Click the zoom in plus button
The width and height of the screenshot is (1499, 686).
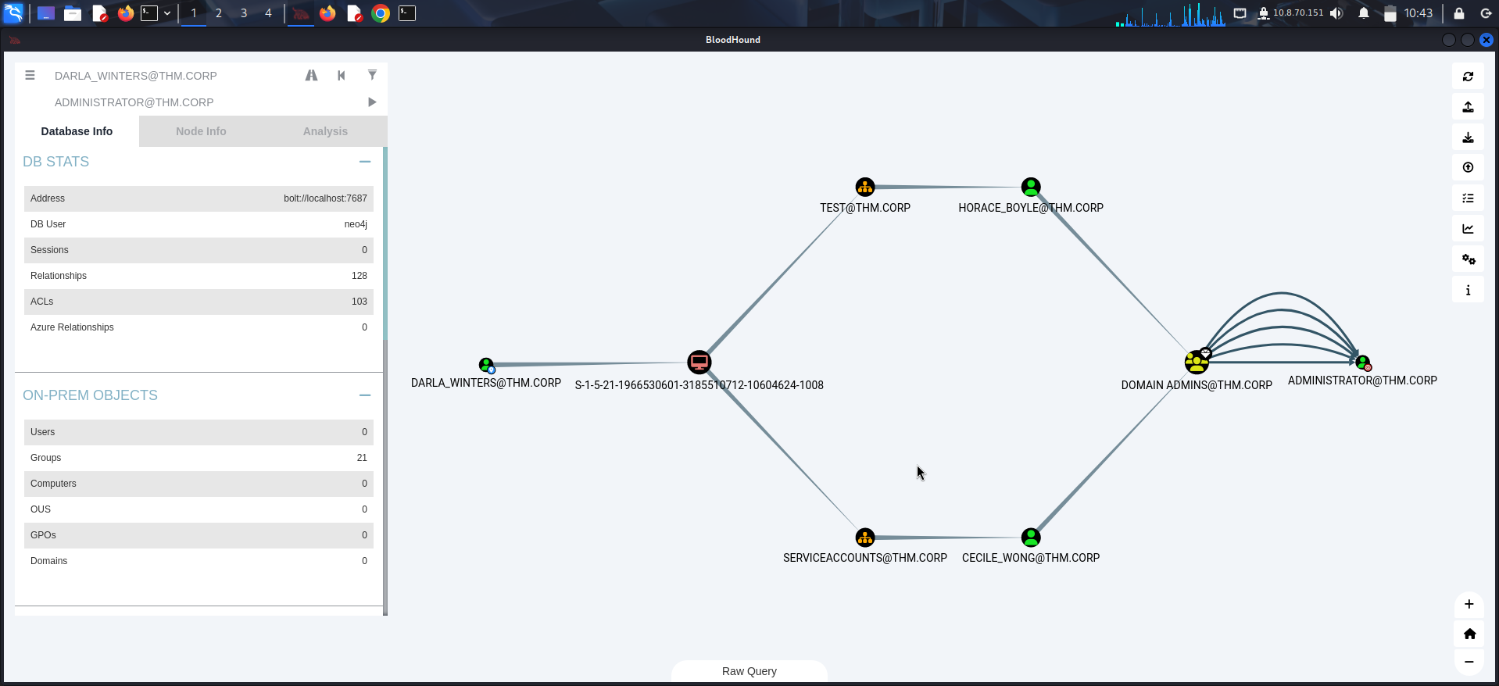pos(1469,604)
